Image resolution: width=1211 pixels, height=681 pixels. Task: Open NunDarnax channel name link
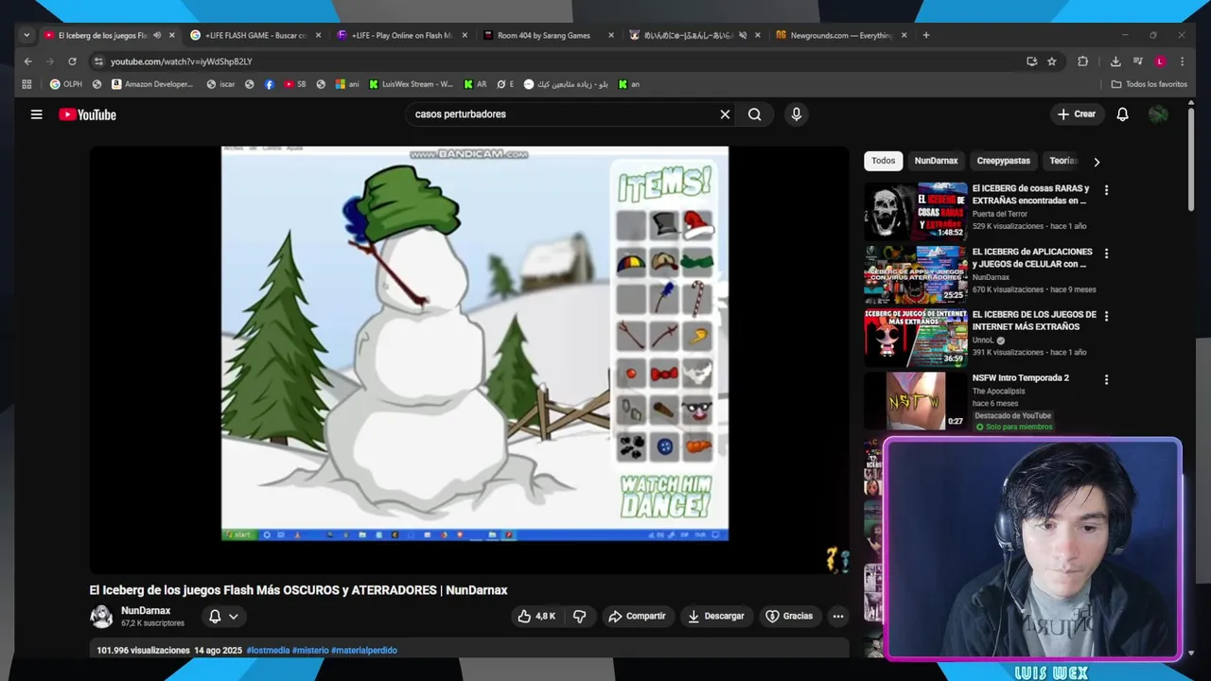click(146, 611)
